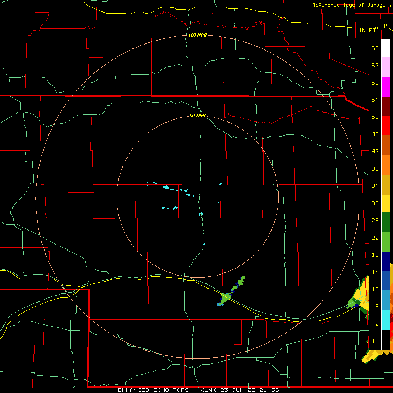Click the yellow band in the legend
The height and width of the screenshot is (393, 393).
pyautogui.click(x=386, y=203)
